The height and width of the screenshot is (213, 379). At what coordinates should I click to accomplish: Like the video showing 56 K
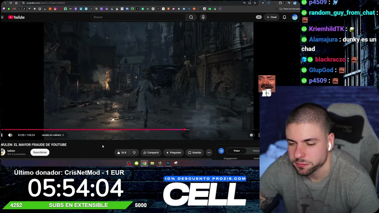(x=122, y=153)
